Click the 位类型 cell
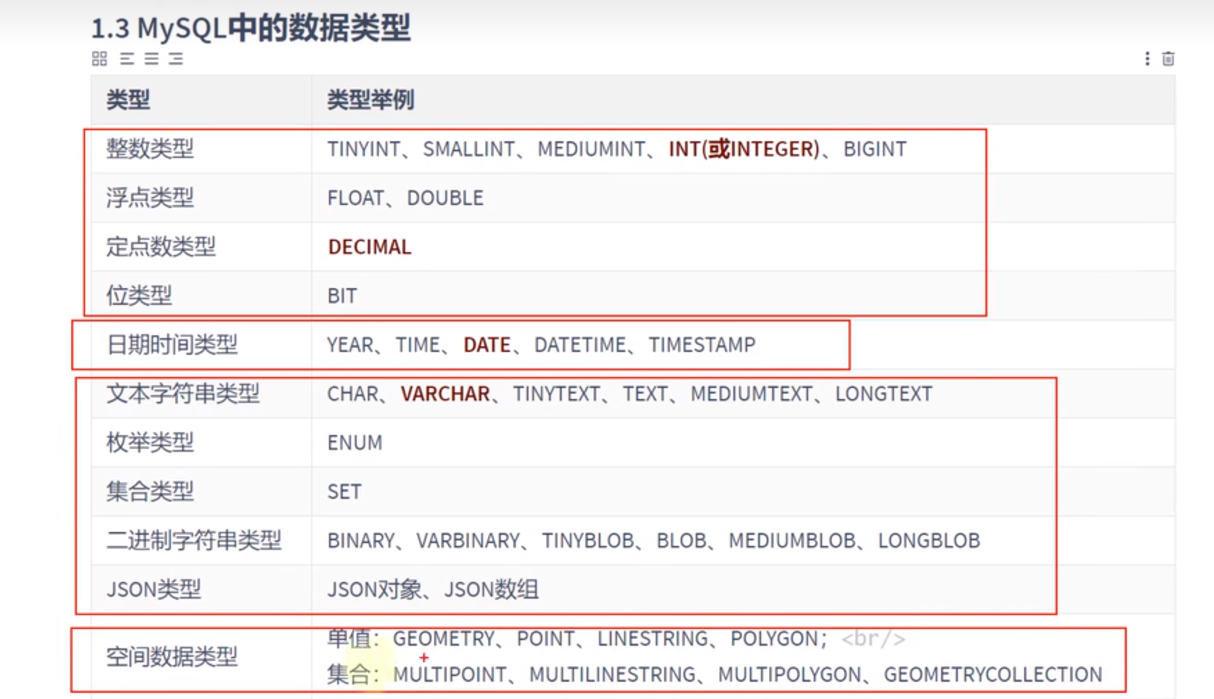This screenshot has height=699, width=1214. 202,296
